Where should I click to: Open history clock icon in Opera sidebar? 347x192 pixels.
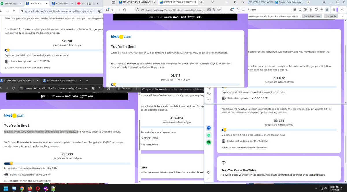click(x=208, y=94)
